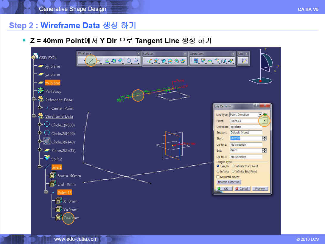Click the PartBody gear icon in tree

(x=41, y=91)
